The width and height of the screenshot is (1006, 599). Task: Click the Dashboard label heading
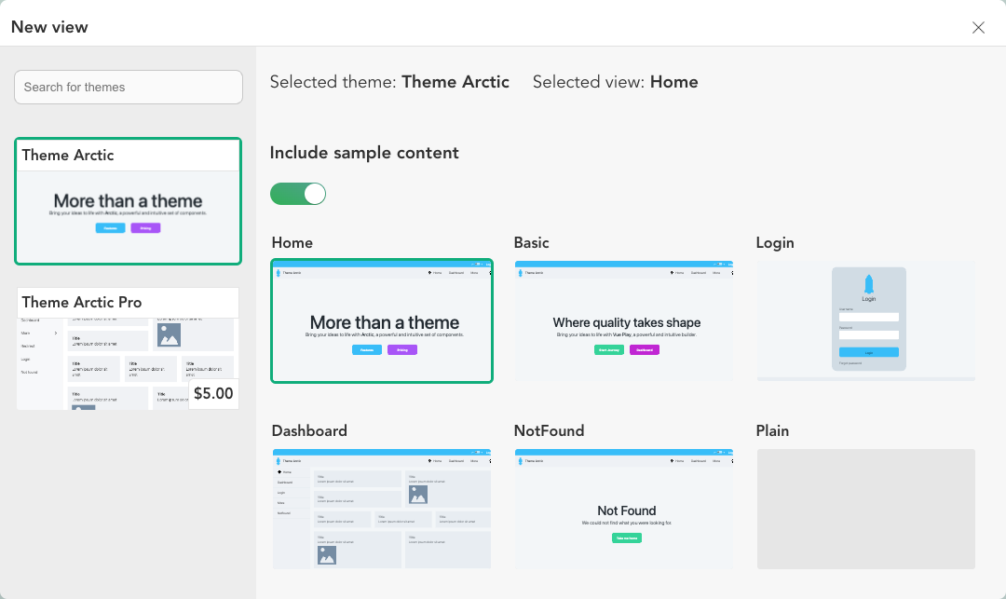[x=309, y=431]
